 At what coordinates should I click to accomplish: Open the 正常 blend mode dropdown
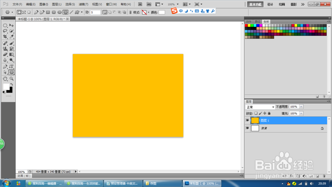point(260,107)
